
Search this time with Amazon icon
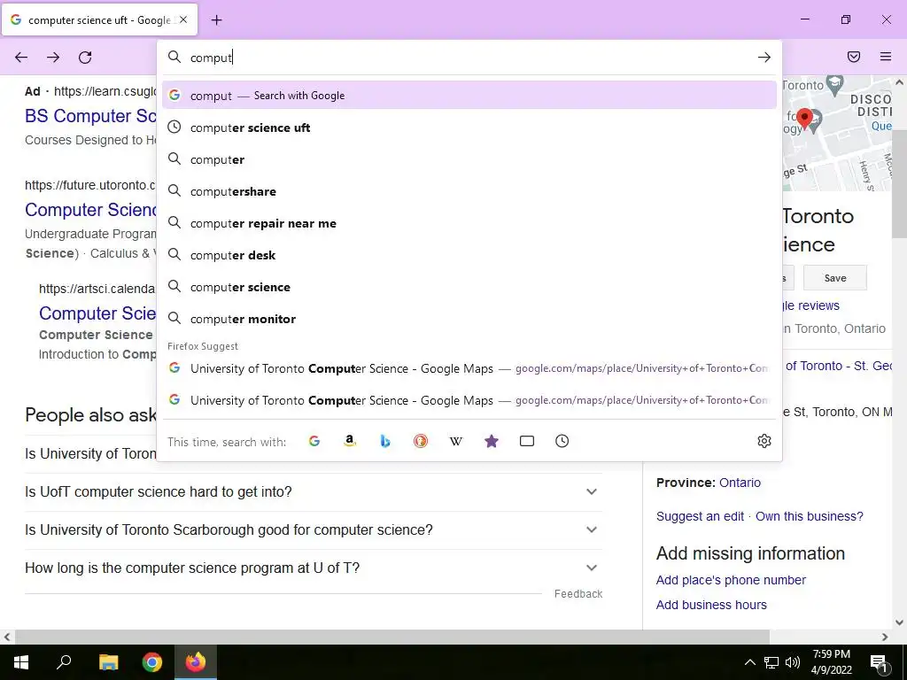click(349, 441)
